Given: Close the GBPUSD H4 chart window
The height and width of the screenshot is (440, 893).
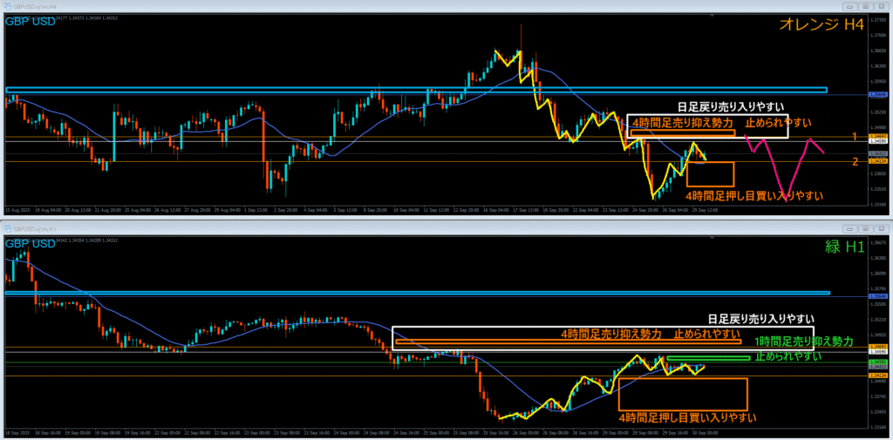Looking at the screenshot, I should point(880,6).
